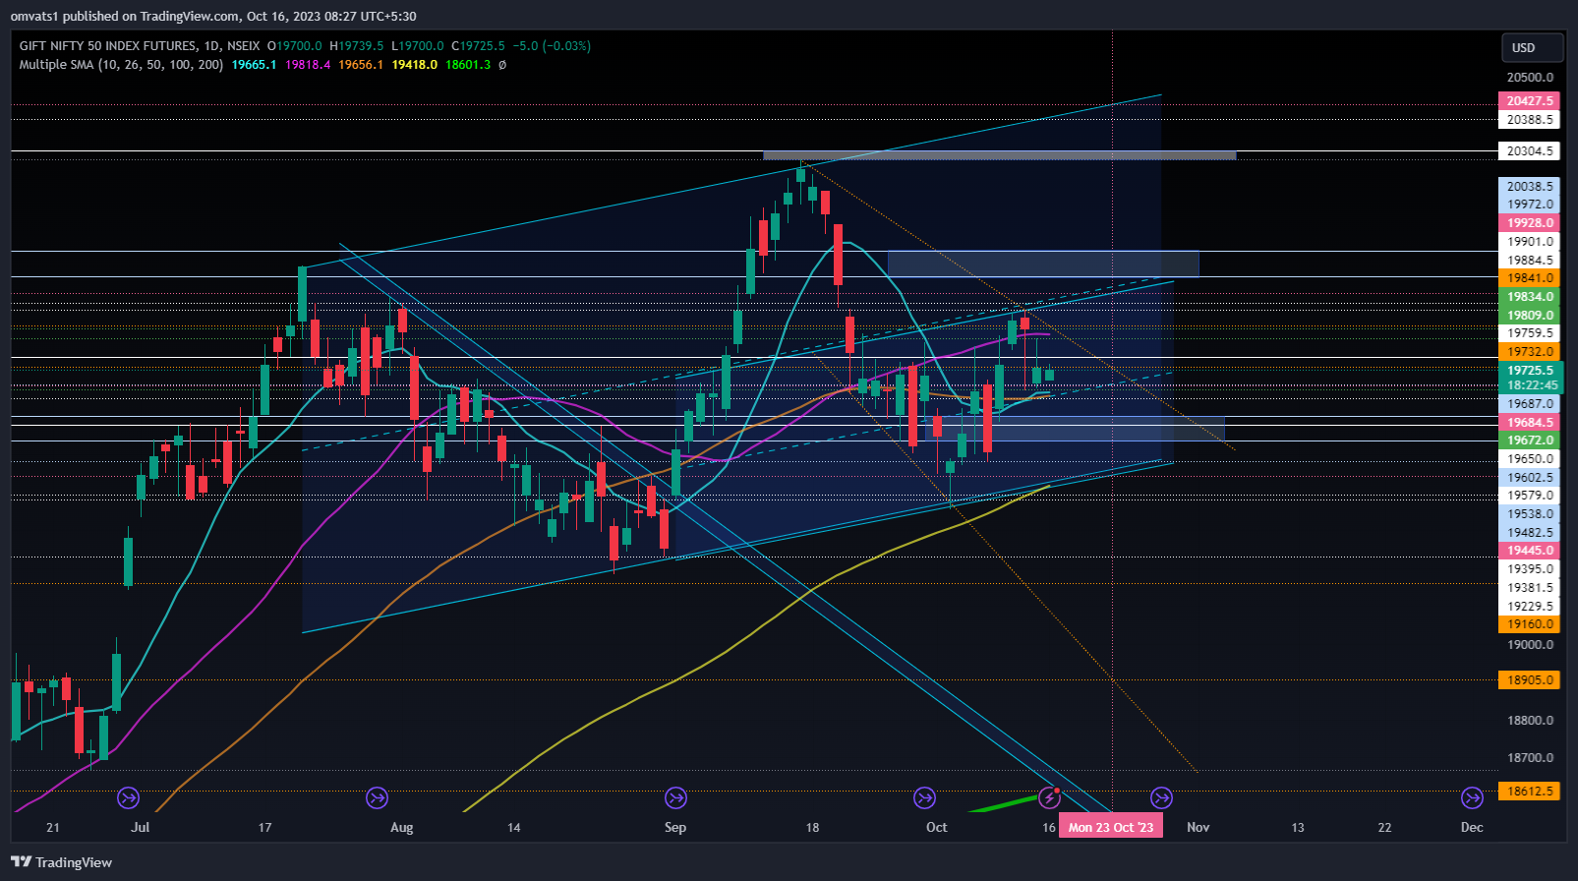Click the price label 19482.5

1531,533
